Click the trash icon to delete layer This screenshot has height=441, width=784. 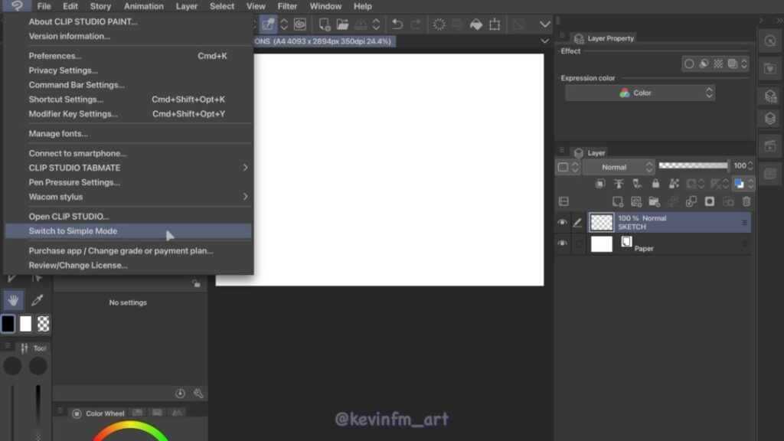[x=746, y=201]
